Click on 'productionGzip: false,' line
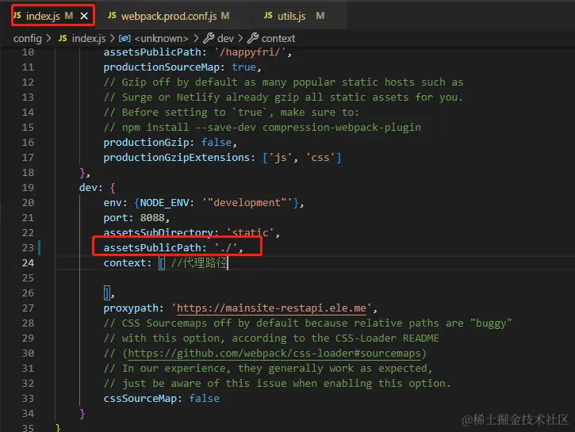575x432 pixels. tap(171, 142)
